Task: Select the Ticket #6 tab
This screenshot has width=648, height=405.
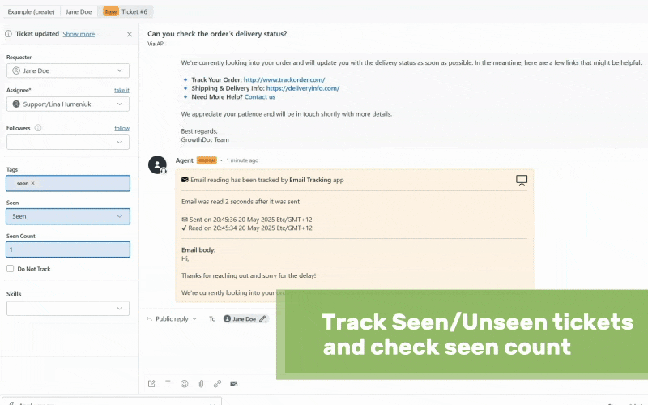Action: coord(126,11)
